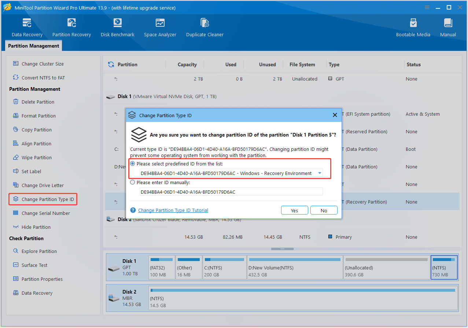Select the Disk 1 header row in partition list
Viewport: 468px width, 328px height.
coord(282,96)
